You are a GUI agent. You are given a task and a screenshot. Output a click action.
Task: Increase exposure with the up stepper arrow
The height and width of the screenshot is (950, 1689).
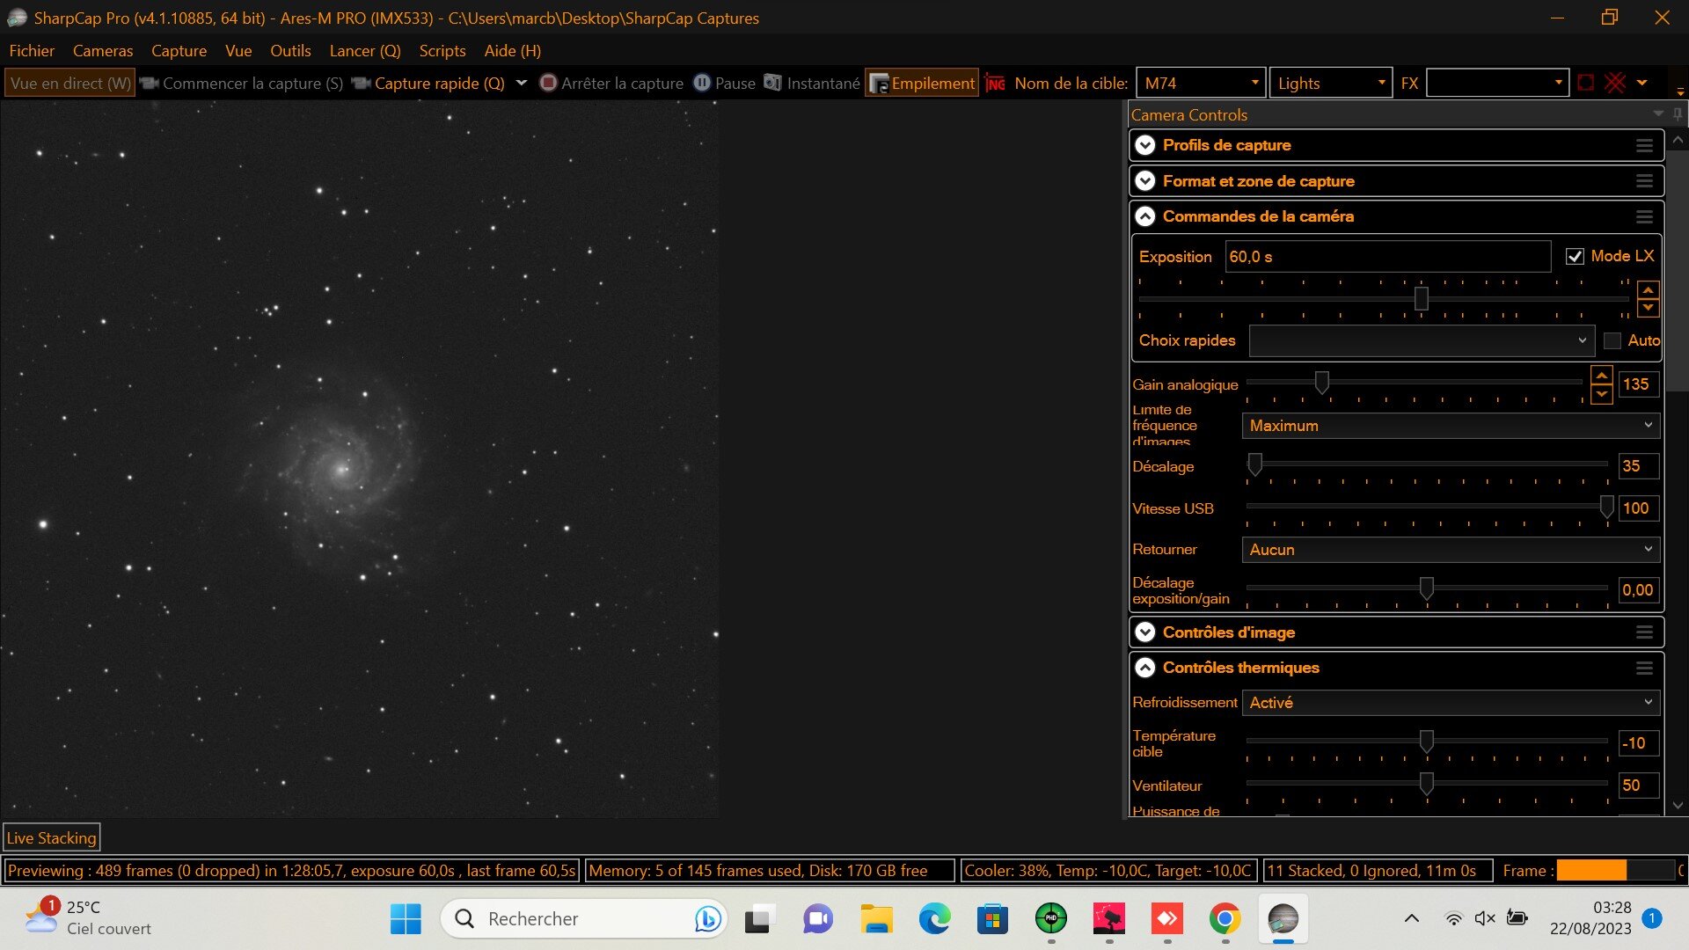1648,289
